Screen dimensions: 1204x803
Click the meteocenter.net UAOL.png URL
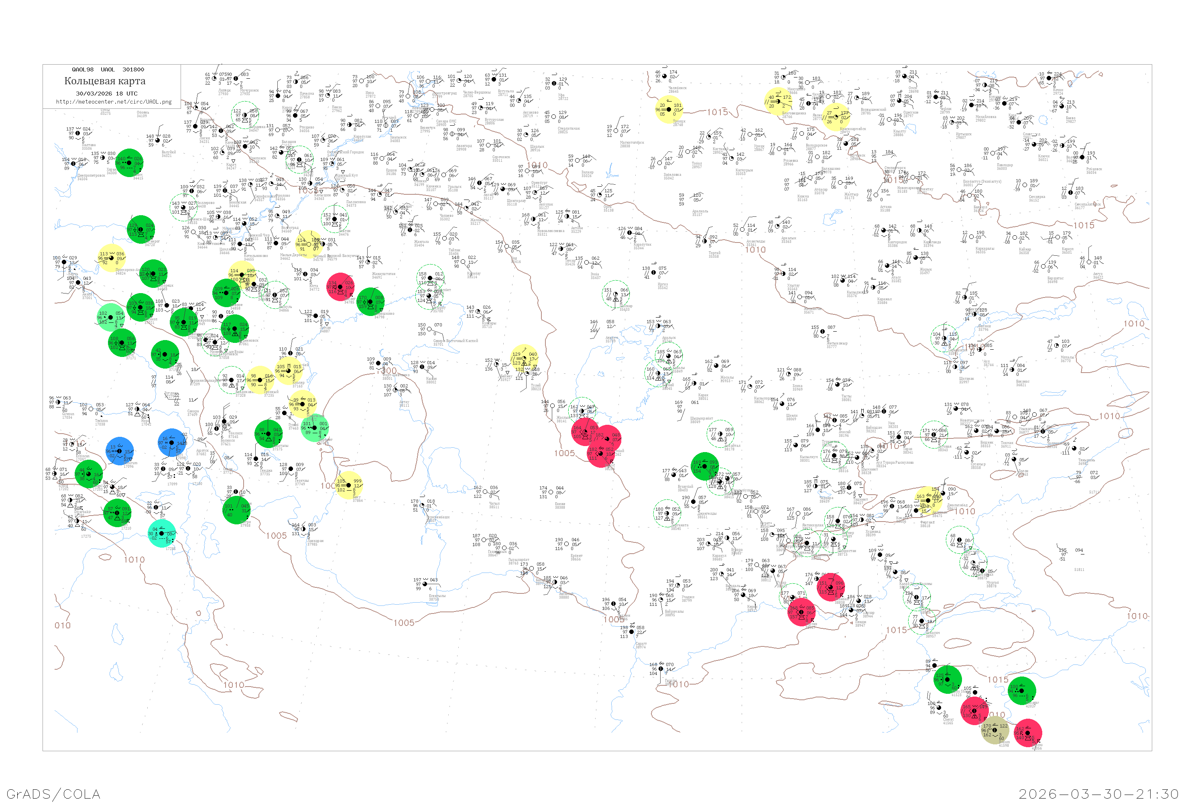point(114,102)
